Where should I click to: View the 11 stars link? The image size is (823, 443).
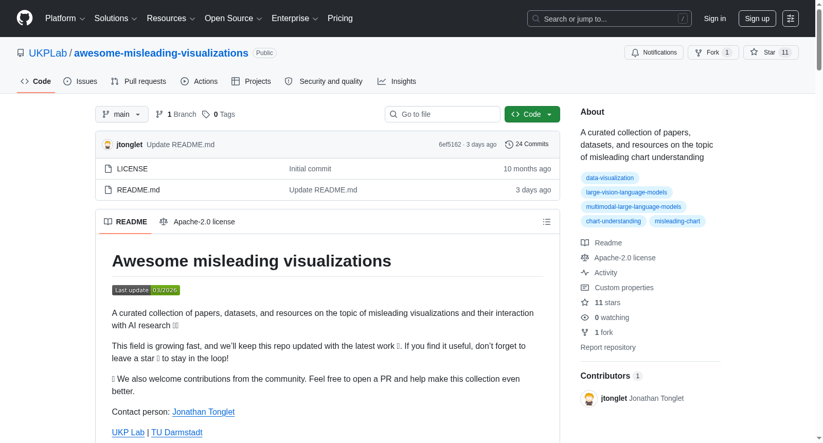pyautogui.click(x=601, y=303)
